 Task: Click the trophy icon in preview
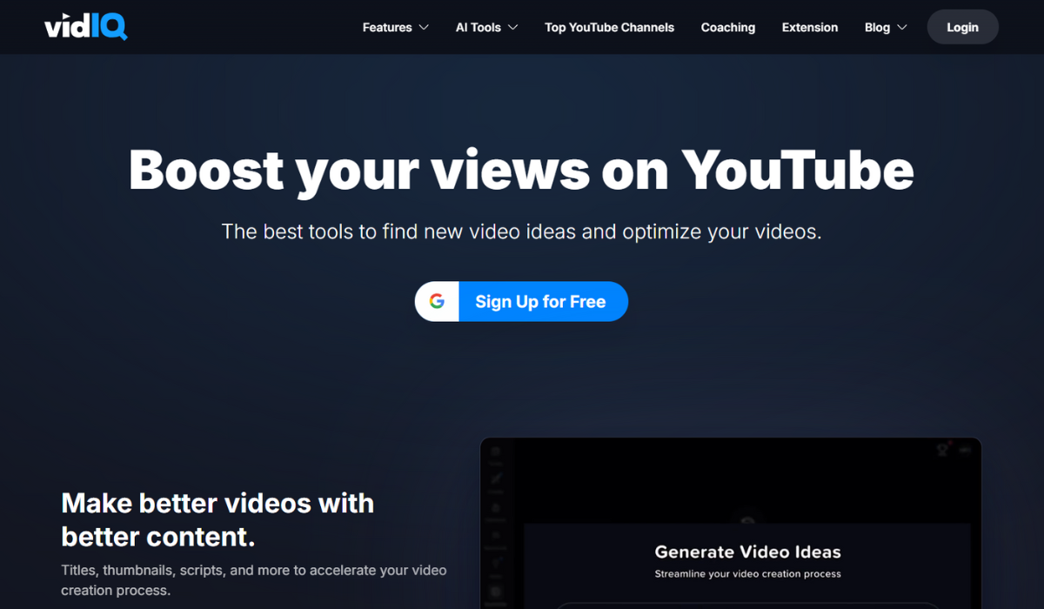click(x=941, y=450)
